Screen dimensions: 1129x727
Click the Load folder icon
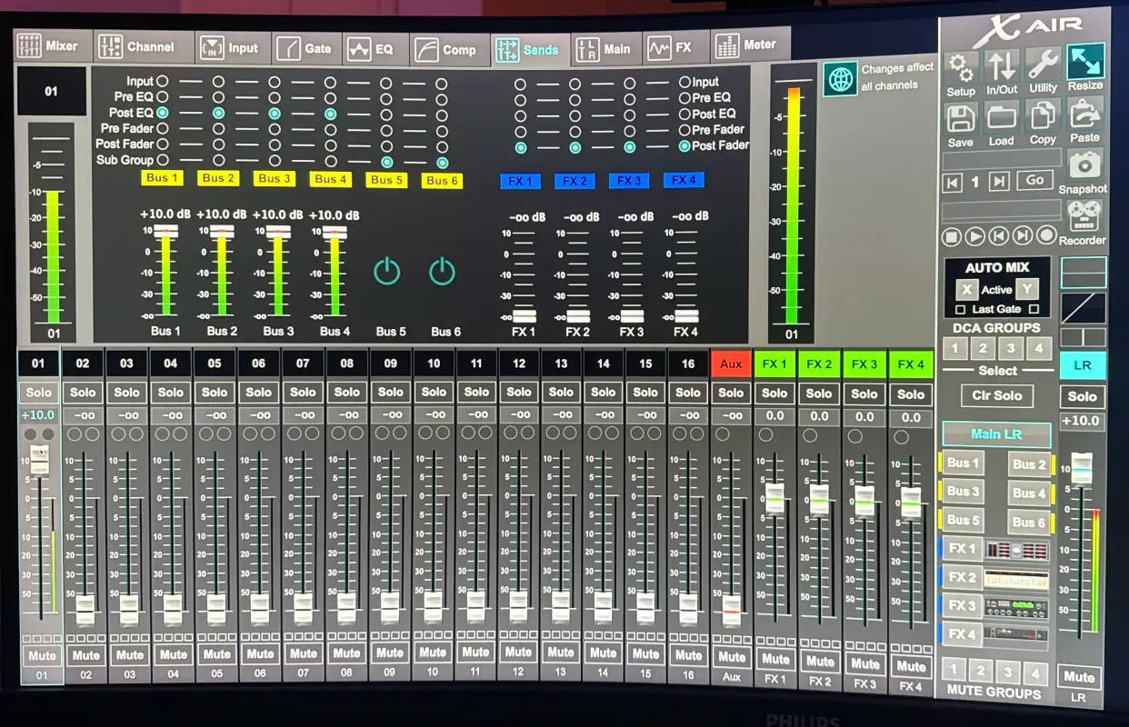[1001, 118]
